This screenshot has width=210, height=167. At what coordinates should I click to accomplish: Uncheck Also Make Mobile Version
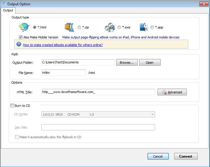[x=21, y=37]
